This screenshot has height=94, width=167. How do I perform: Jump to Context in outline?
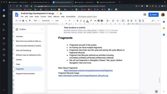click(19, 60)
